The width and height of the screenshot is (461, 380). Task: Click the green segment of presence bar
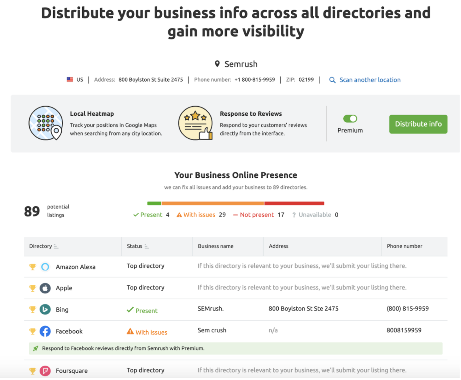[154, 203]
